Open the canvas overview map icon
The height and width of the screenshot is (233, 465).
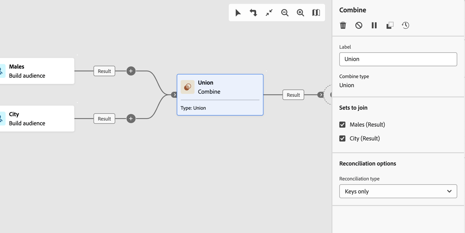pyautogui.click(x=316, y=13)
